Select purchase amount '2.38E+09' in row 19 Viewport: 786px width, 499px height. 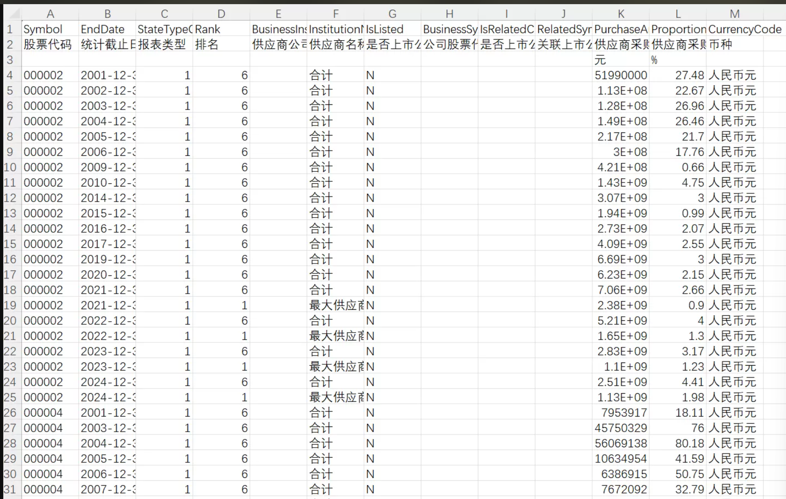point(620,305)
